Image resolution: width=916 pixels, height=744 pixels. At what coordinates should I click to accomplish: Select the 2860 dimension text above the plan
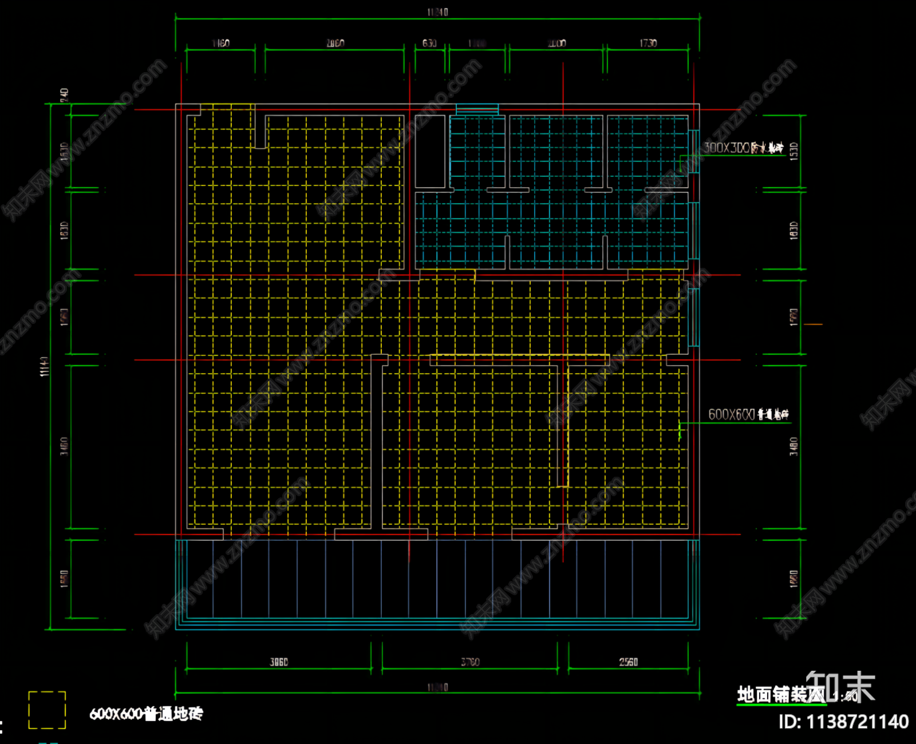(x=335, y=43)
